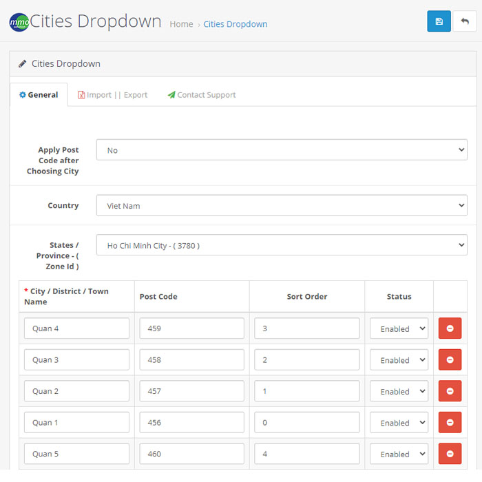The width and height of the screenshot is (482, 482).
Task: Go to Home breadcrumb link
Action: tap(181, 24)
